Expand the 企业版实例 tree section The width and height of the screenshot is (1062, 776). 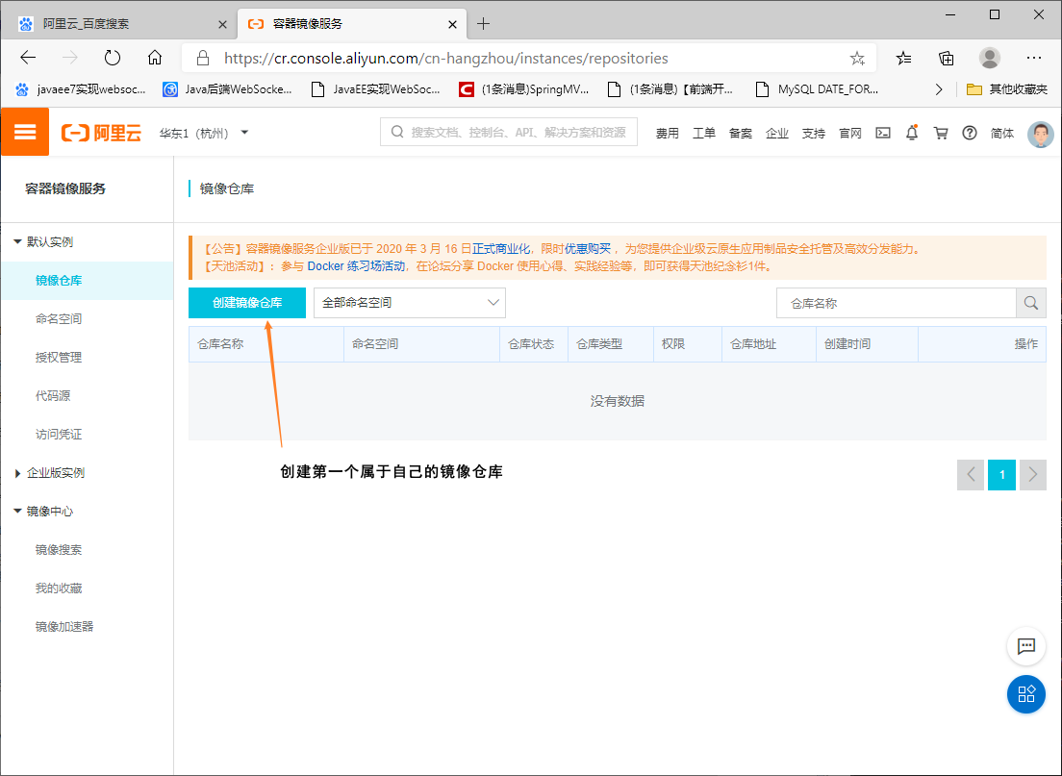click(18, 473)
